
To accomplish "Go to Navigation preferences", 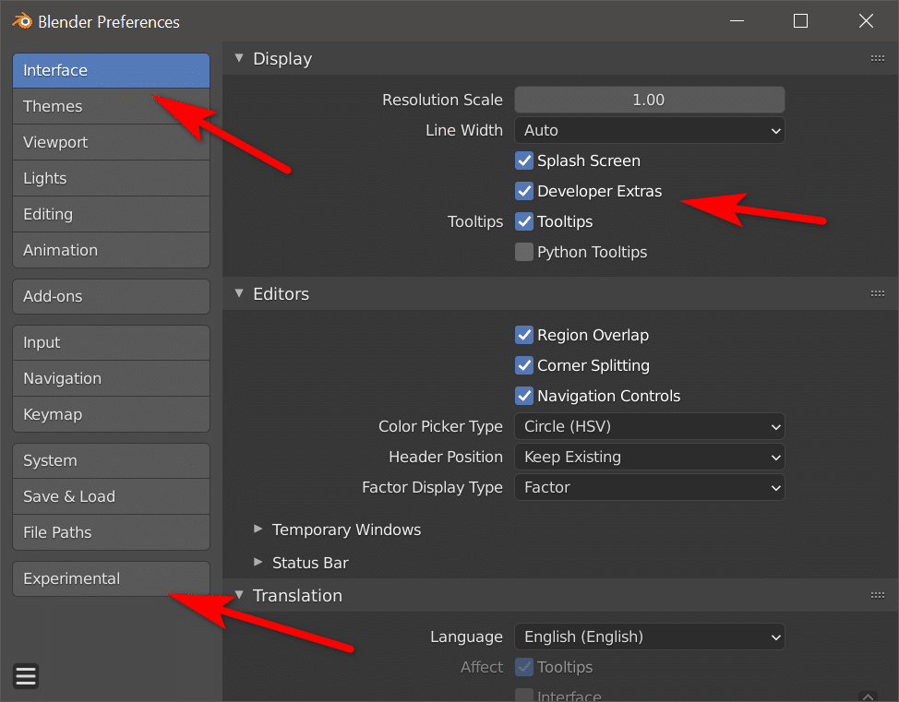I will tap(112, 379).
